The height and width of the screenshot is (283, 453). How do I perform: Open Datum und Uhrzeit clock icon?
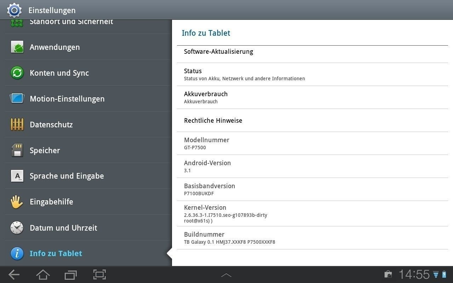pos(17,228)
